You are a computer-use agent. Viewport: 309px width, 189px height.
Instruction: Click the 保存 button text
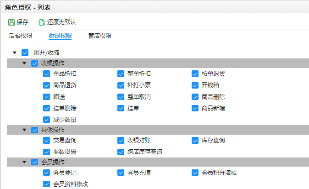[22, 22]
